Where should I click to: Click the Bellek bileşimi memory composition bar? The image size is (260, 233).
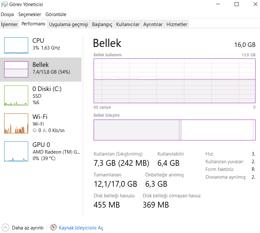(x=174, y=130)
